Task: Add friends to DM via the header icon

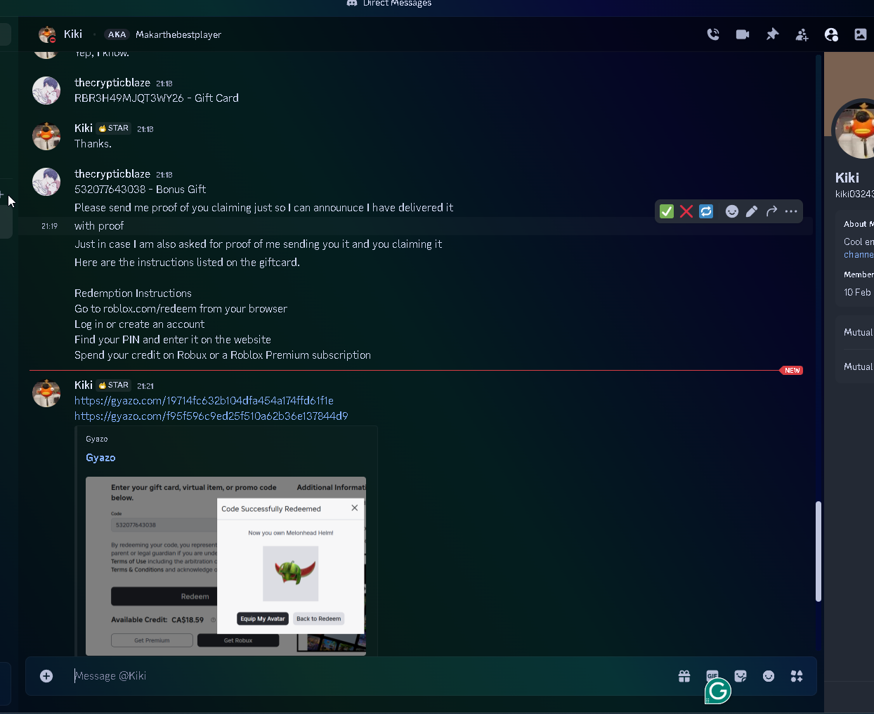Action: click(802, 34)
